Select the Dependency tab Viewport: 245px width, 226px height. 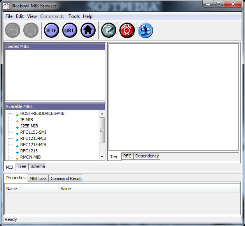click(147, 156)
